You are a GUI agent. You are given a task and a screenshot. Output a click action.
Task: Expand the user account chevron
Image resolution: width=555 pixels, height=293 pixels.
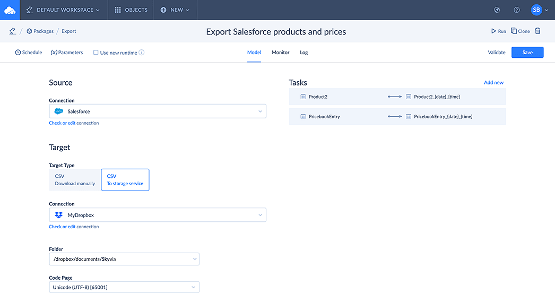[x=547, y=10]
